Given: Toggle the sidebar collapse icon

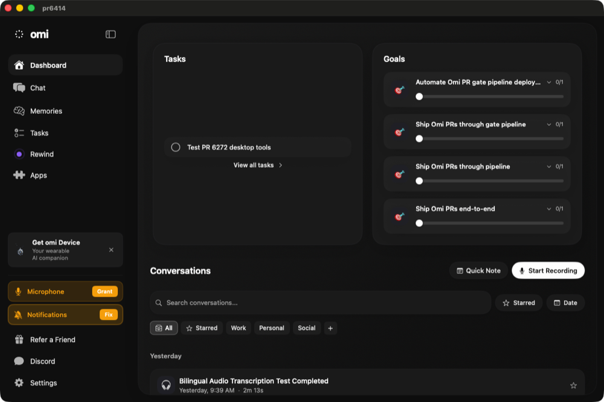Looking at the screenshot, I should 111,34.
